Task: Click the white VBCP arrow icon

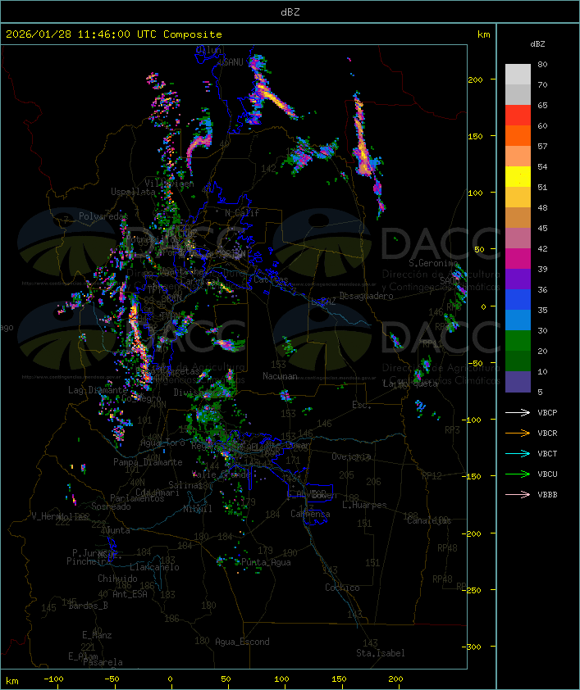Action: tap(518, 413)
